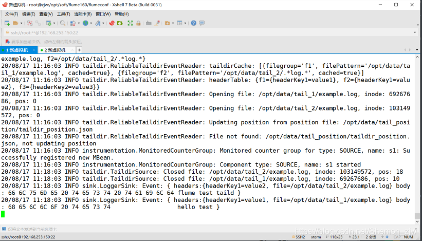The height and width of the screenshot is (241, 422).
Task: Expand the globe encoding dropdown arrow
Action: click(x=91, y=24)
